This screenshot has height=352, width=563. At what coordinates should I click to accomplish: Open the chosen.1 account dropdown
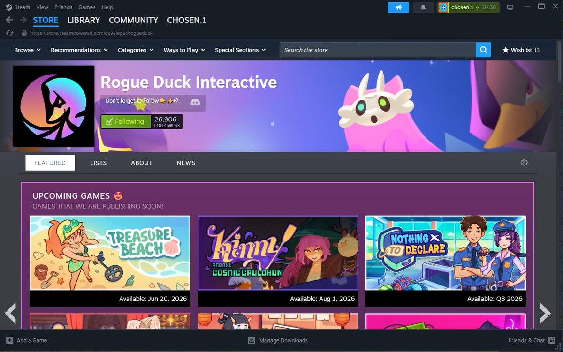[x=465, y=7]
